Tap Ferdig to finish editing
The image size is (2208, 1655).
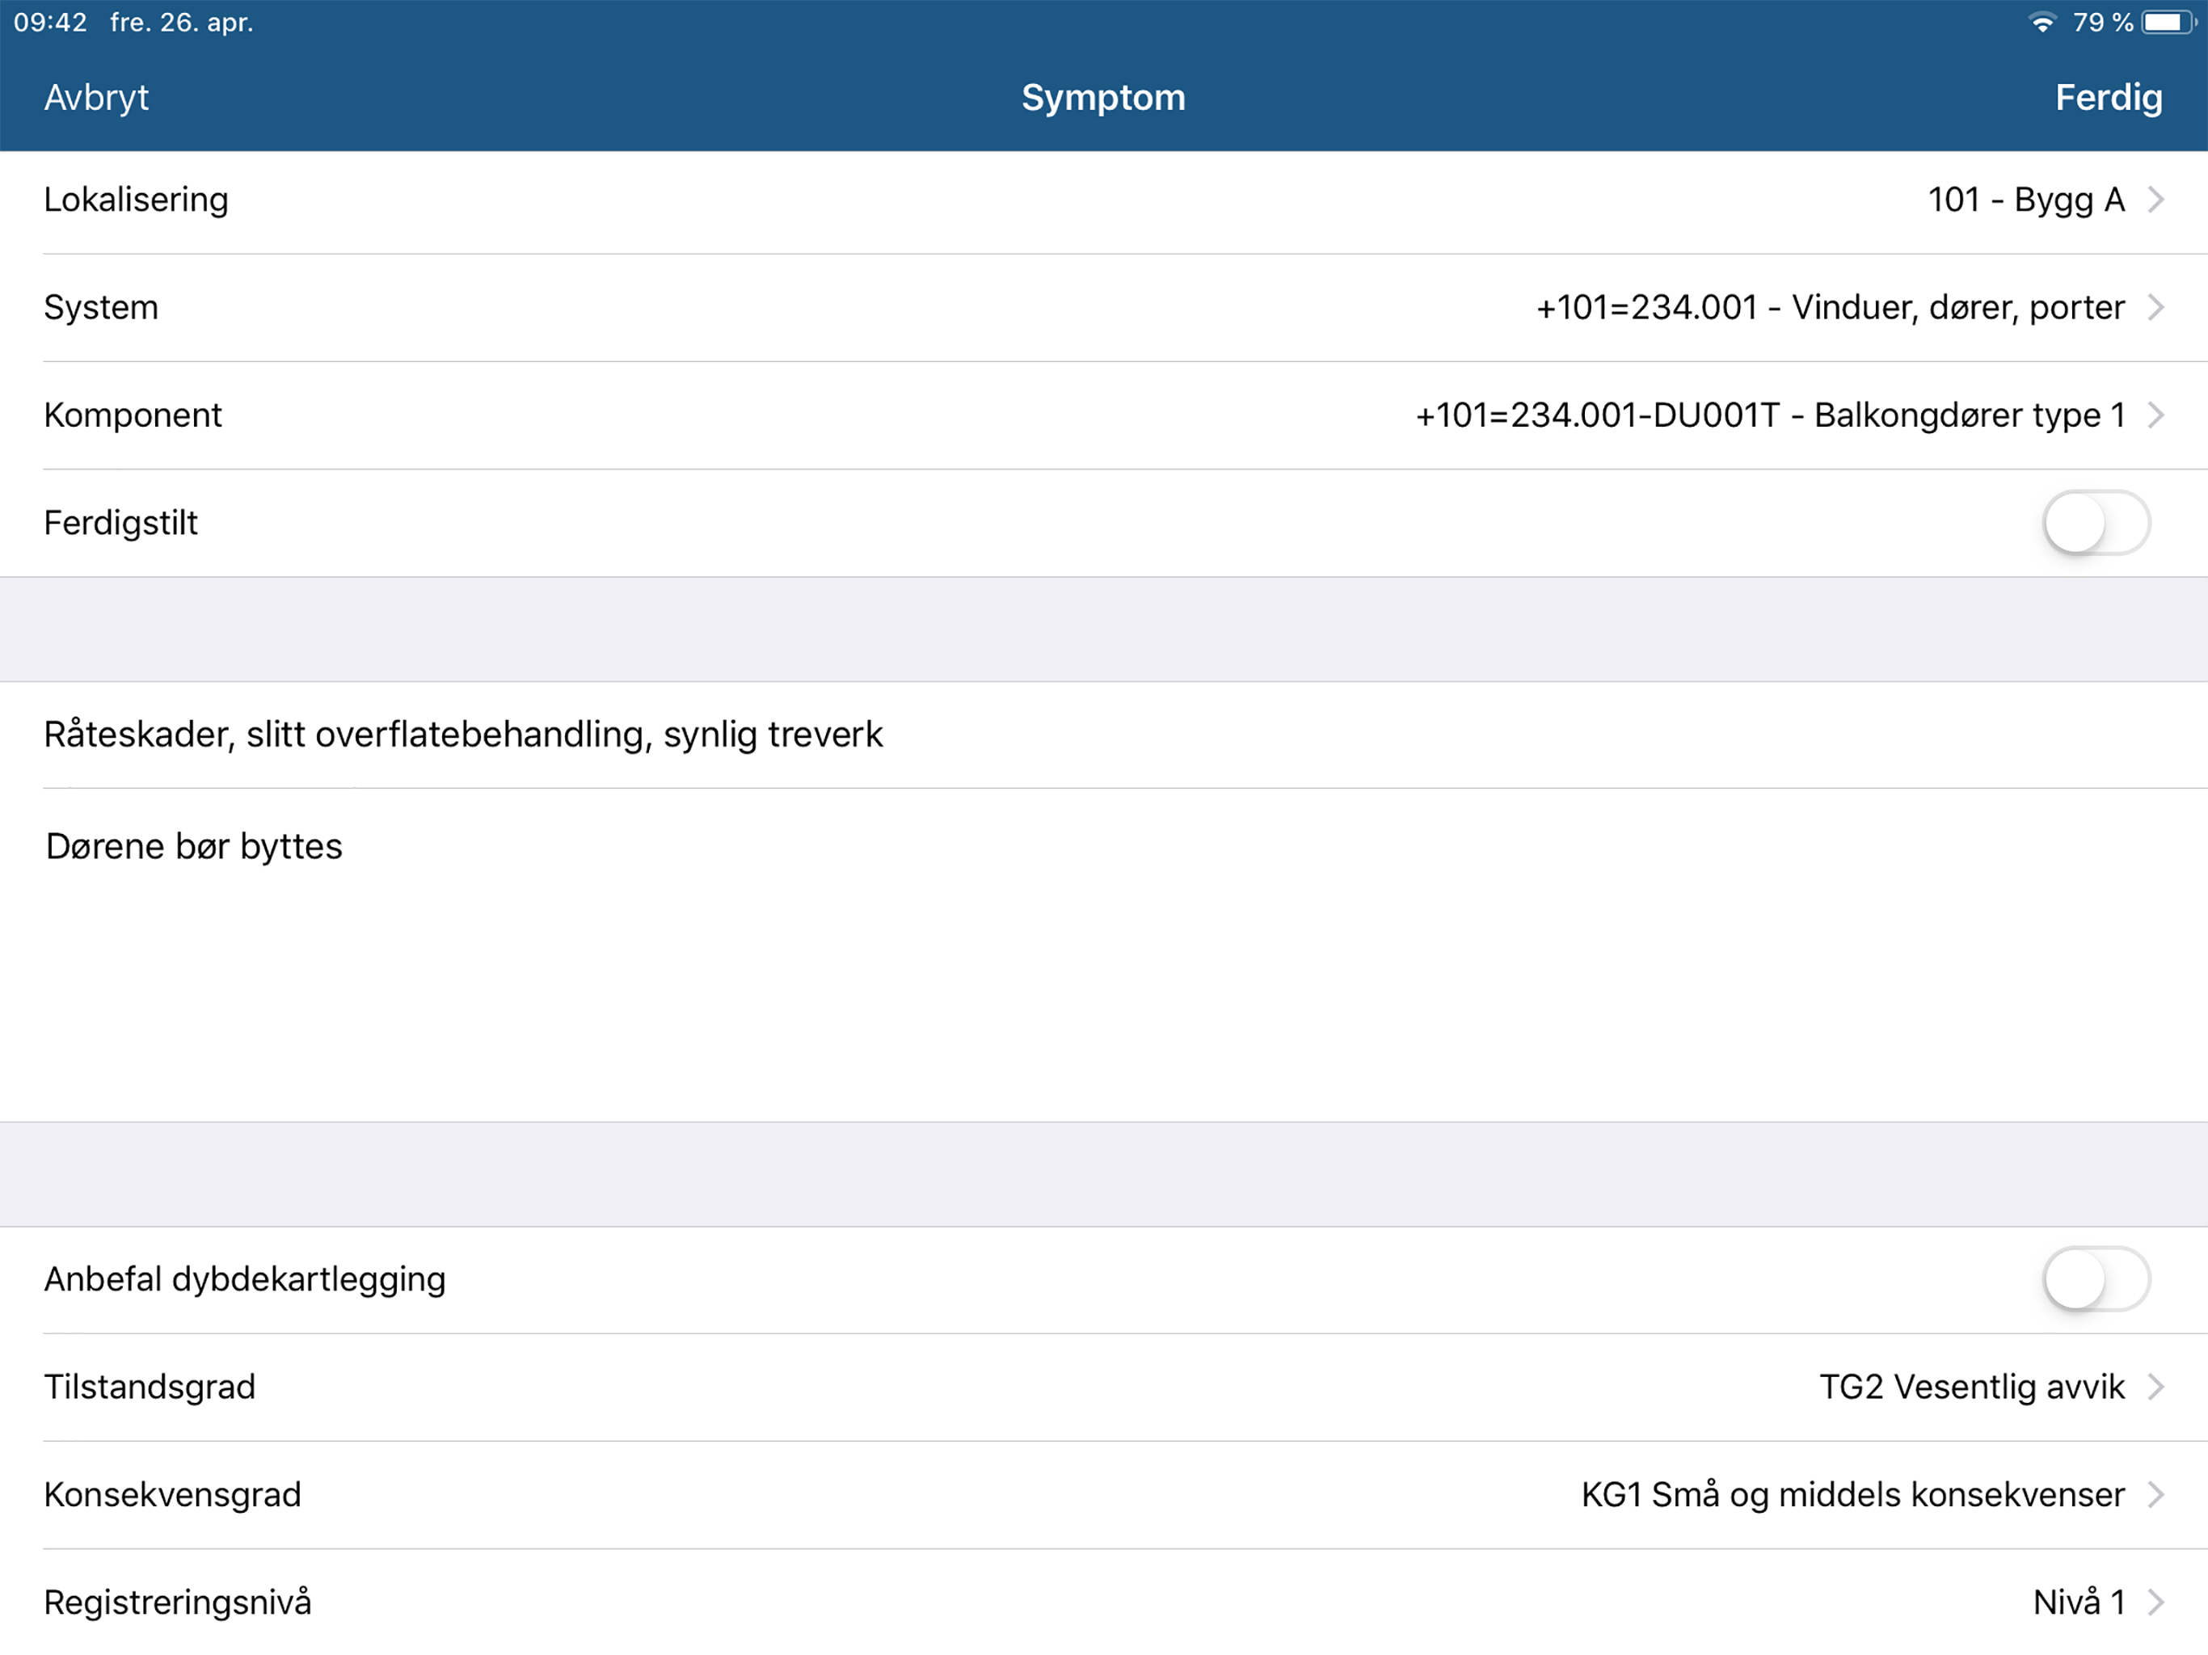pyautogui.click(x=2108, y=98)
